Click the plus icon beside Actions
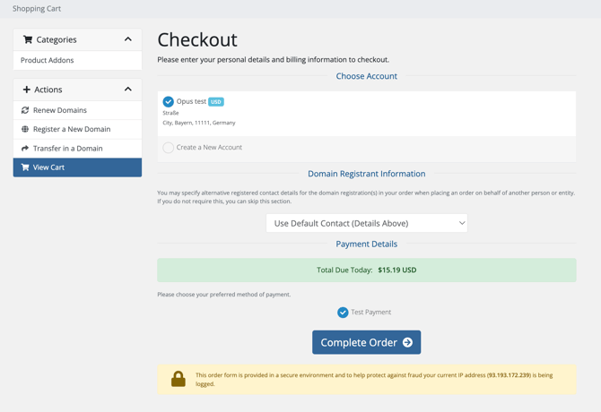Image resolution: width=601 pixels, height=412 pixels. [26, 90]
